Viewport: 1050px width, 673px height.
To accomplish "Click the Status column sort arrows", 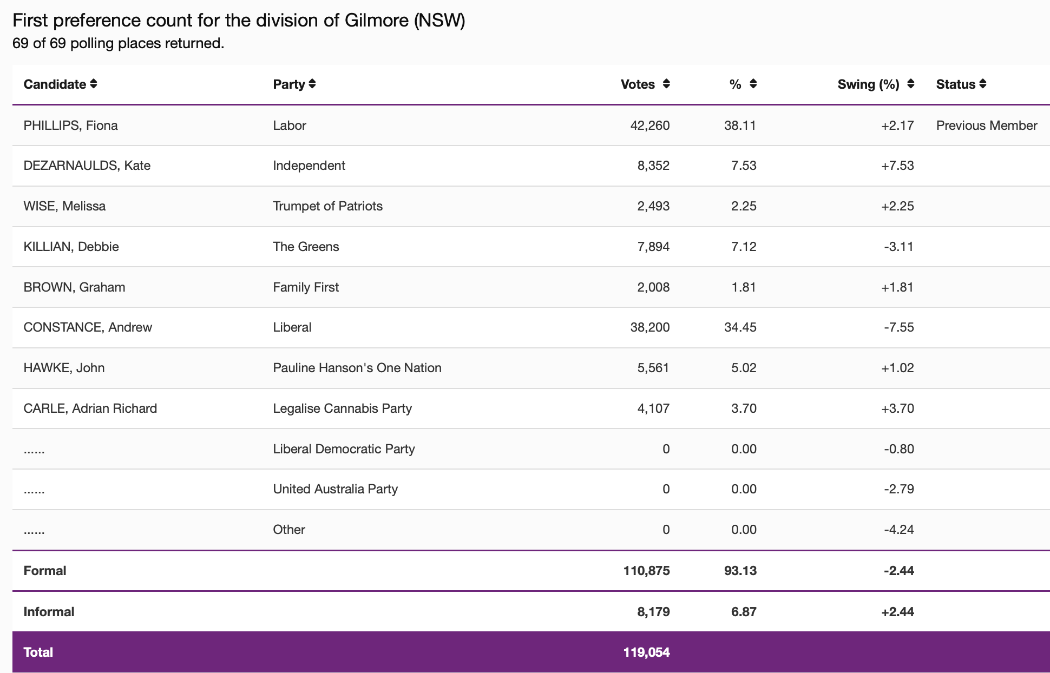I will (x=983, y=84).
